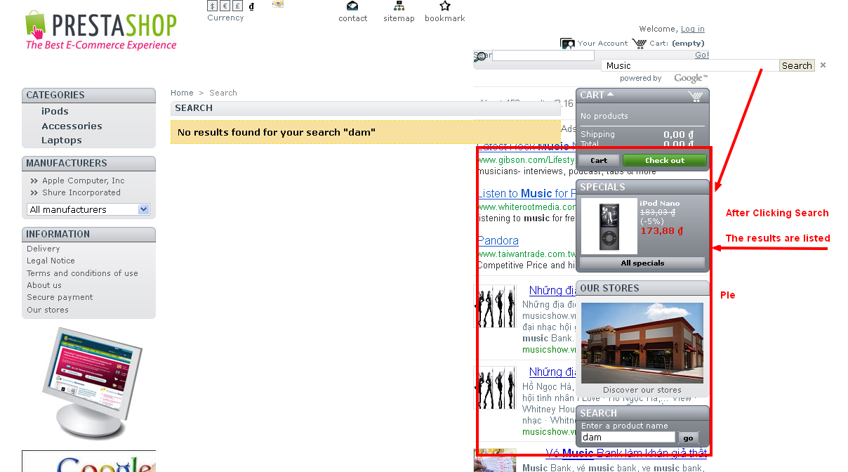Open Apple Computer, Inc manufacturer

(x=83, y=181)
